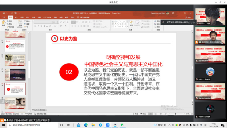Switch to the Insert (插入) ribbon tab

(x=16, y=17)
